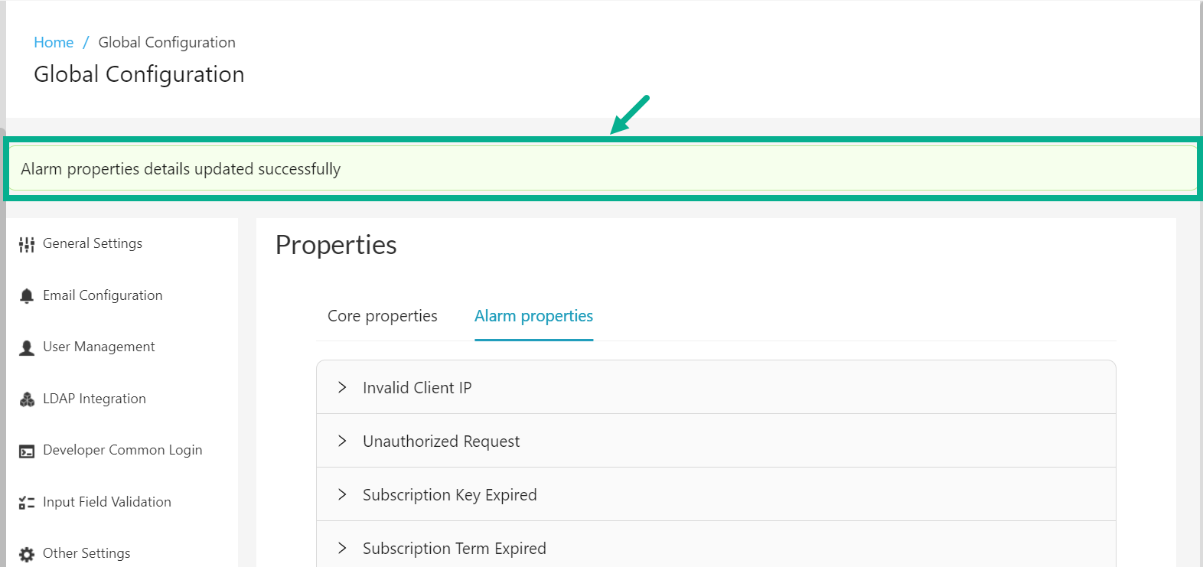Open the Home breadcrumb link
Viewport: 1203px width, 567px height.
pyautogui.click(x=54, y=42)
